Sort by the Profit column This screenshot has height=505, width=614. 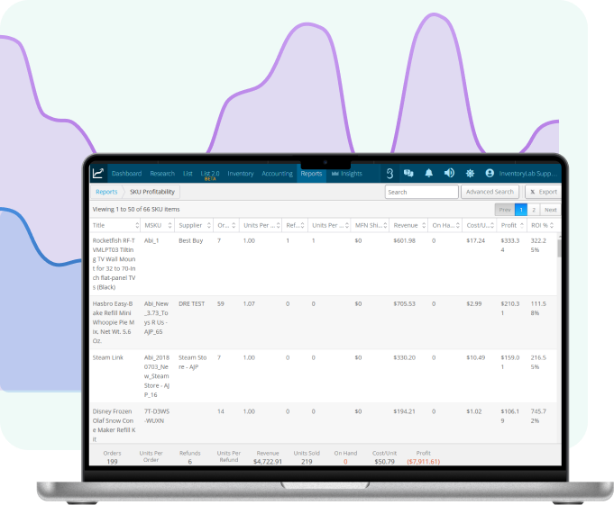click(x=511, y=226)
